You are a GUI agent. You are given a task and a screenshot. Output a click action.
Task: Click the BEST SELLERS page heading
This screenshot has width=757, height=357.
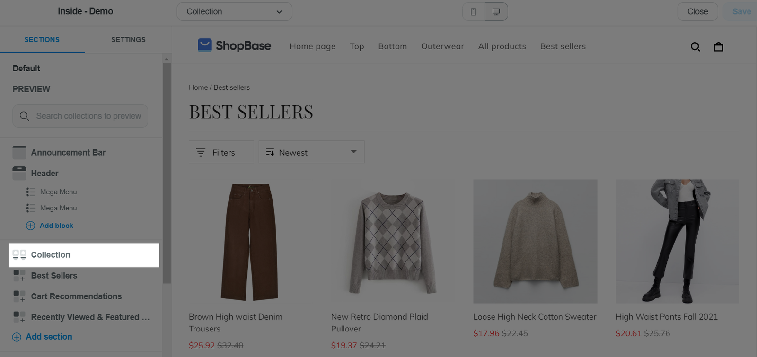click(251, 112)
